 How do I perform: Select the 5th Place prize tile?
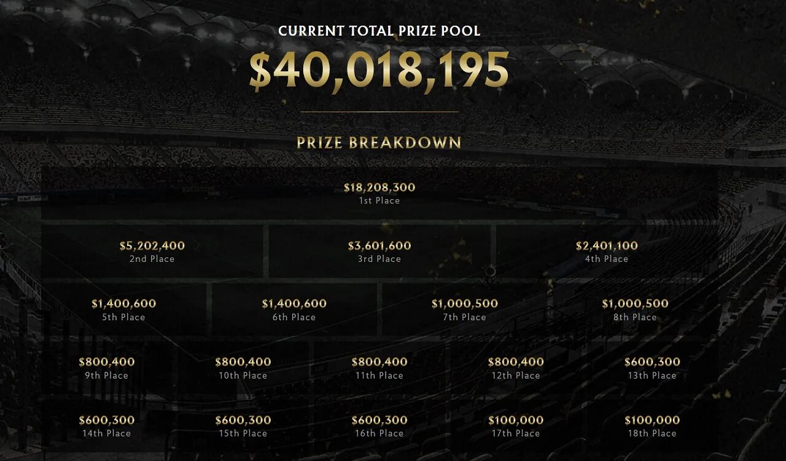pos(124,309)
